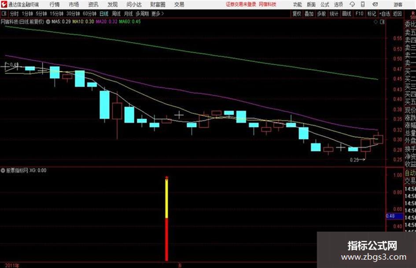
Task: Click the yellow-red XG signal bar
Action: pyautogui.click(x=166, y=219)
